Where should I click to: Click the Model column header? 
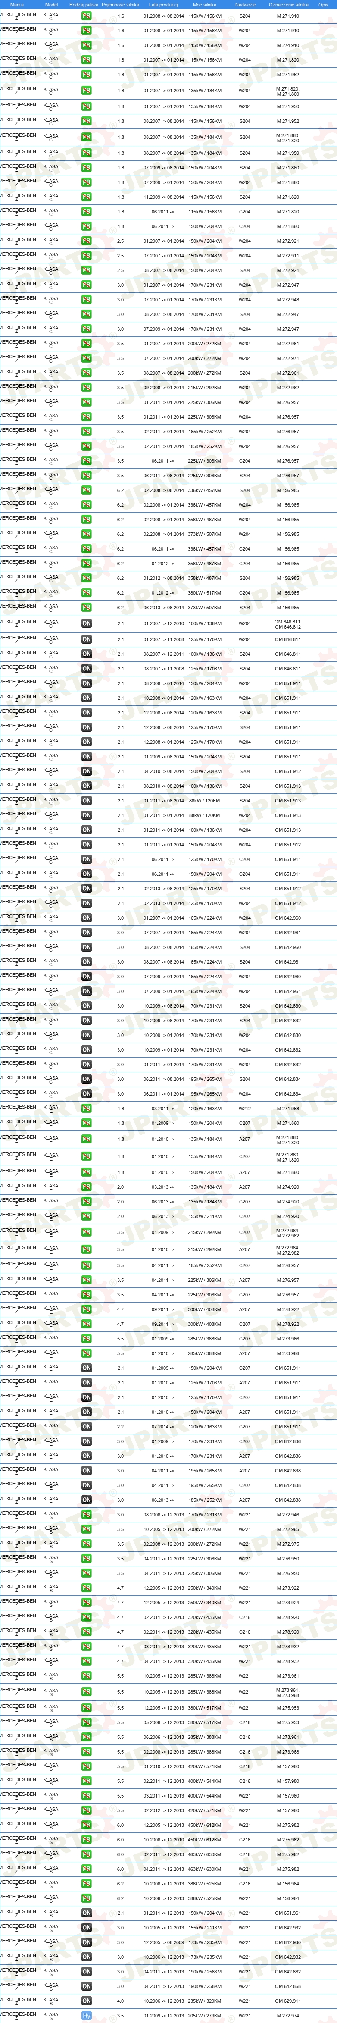(51, 5)
